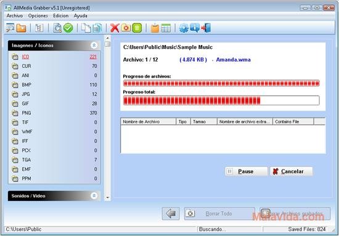Click the blue info bubble toolbar icon
The height and width of the screenshot is (236, 339).
point(195,28)
